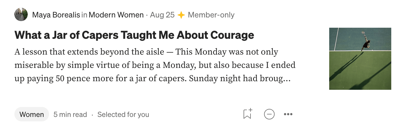Click the gold member-only star icon
The image size is (409, 133).
(181, 15)
